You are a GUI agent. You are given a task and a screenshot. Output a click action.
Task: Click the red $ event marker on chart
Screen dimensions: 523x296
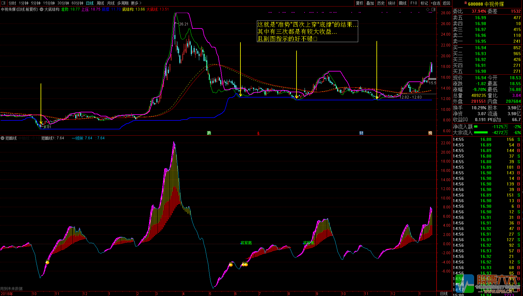258,133
